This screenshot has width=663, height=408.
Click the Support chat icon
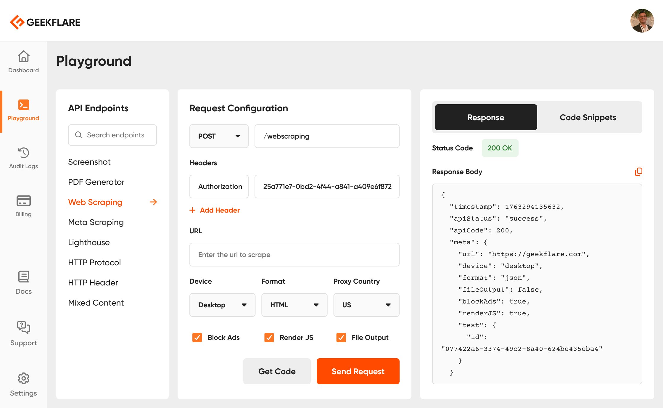pyautogui.click(x=23, y=327)
